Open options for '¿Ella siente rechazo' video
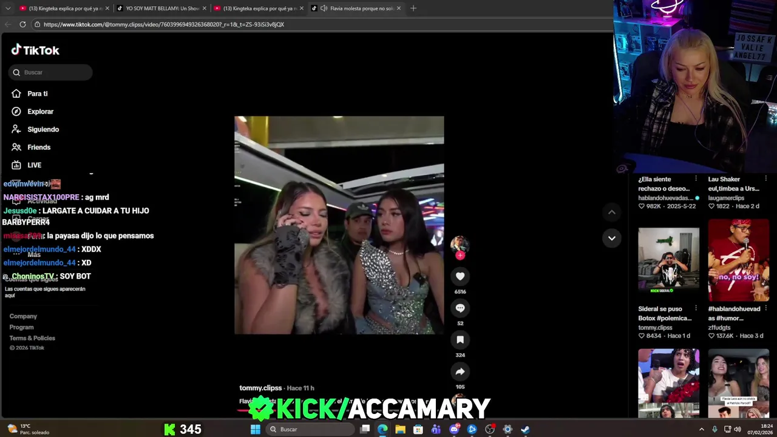 point(696,179)
